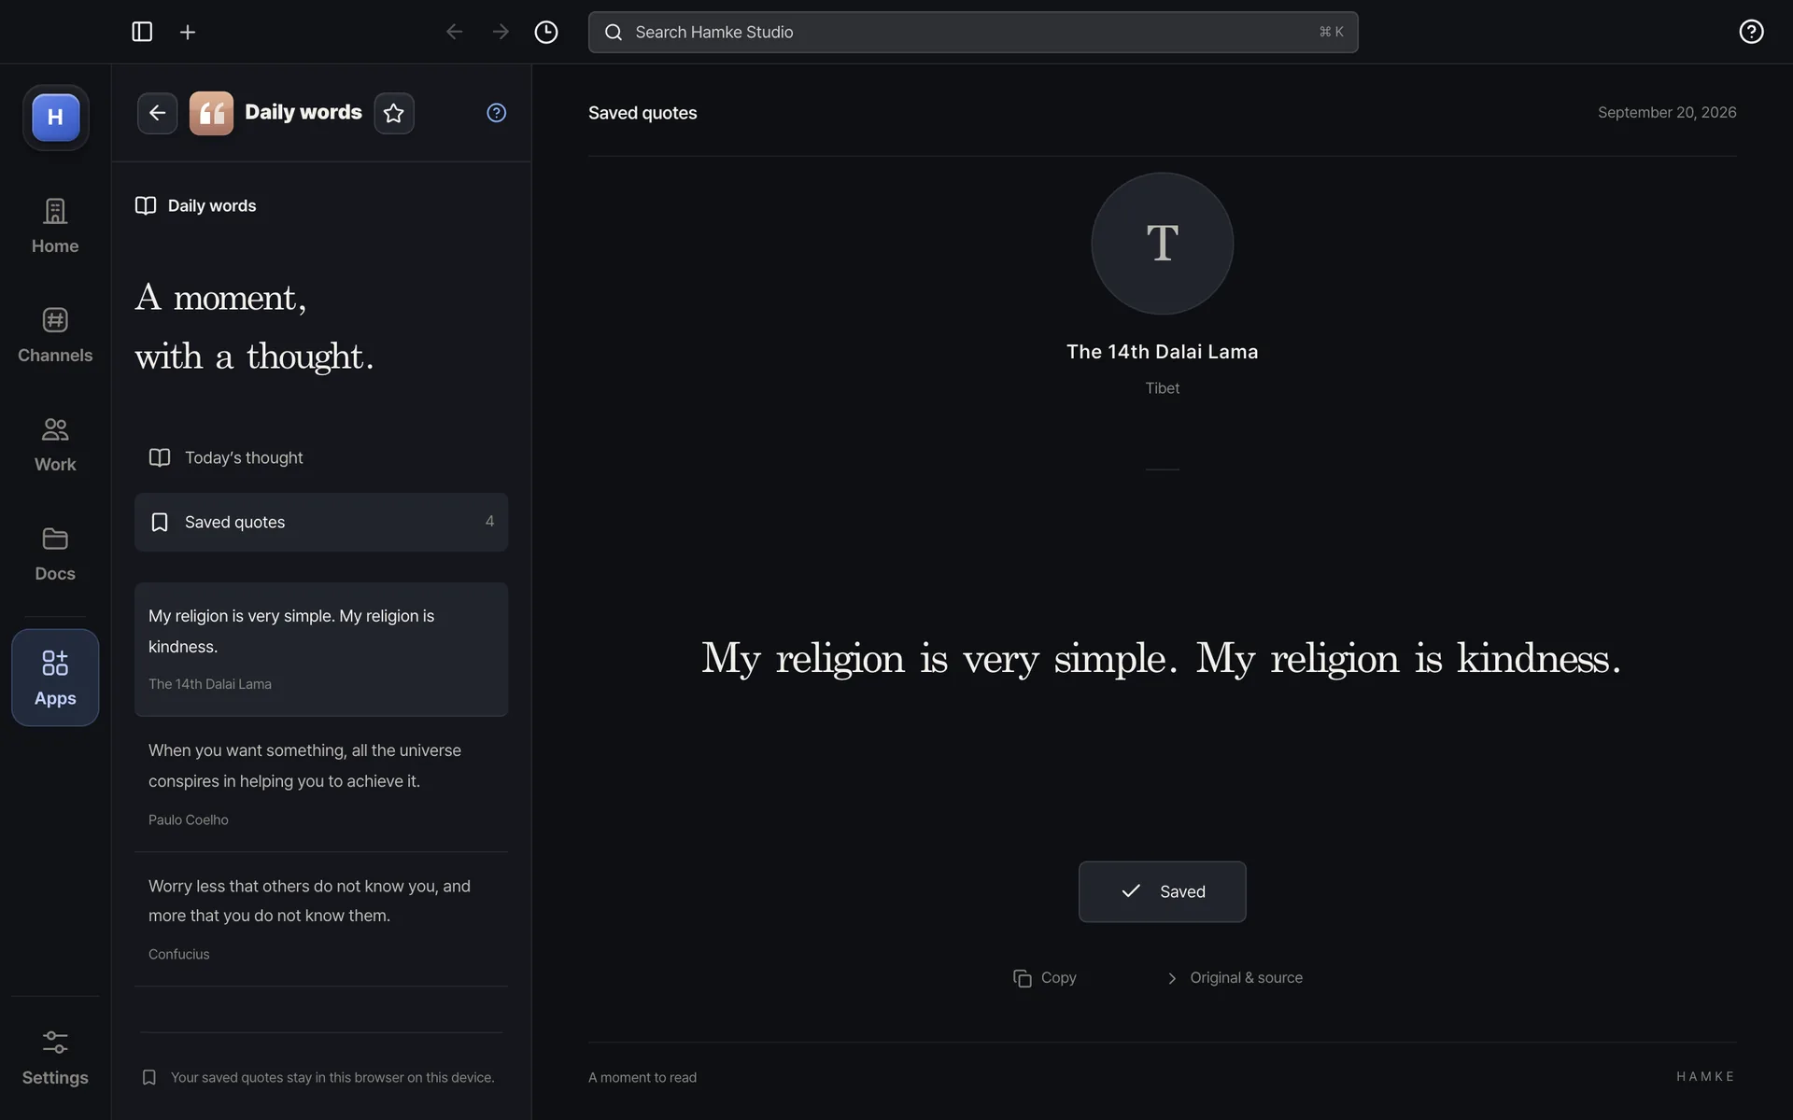Viewport: 1793px width, 1120px height.
Task: Click the Saved quotes page heading
Action: click(642, 113)
